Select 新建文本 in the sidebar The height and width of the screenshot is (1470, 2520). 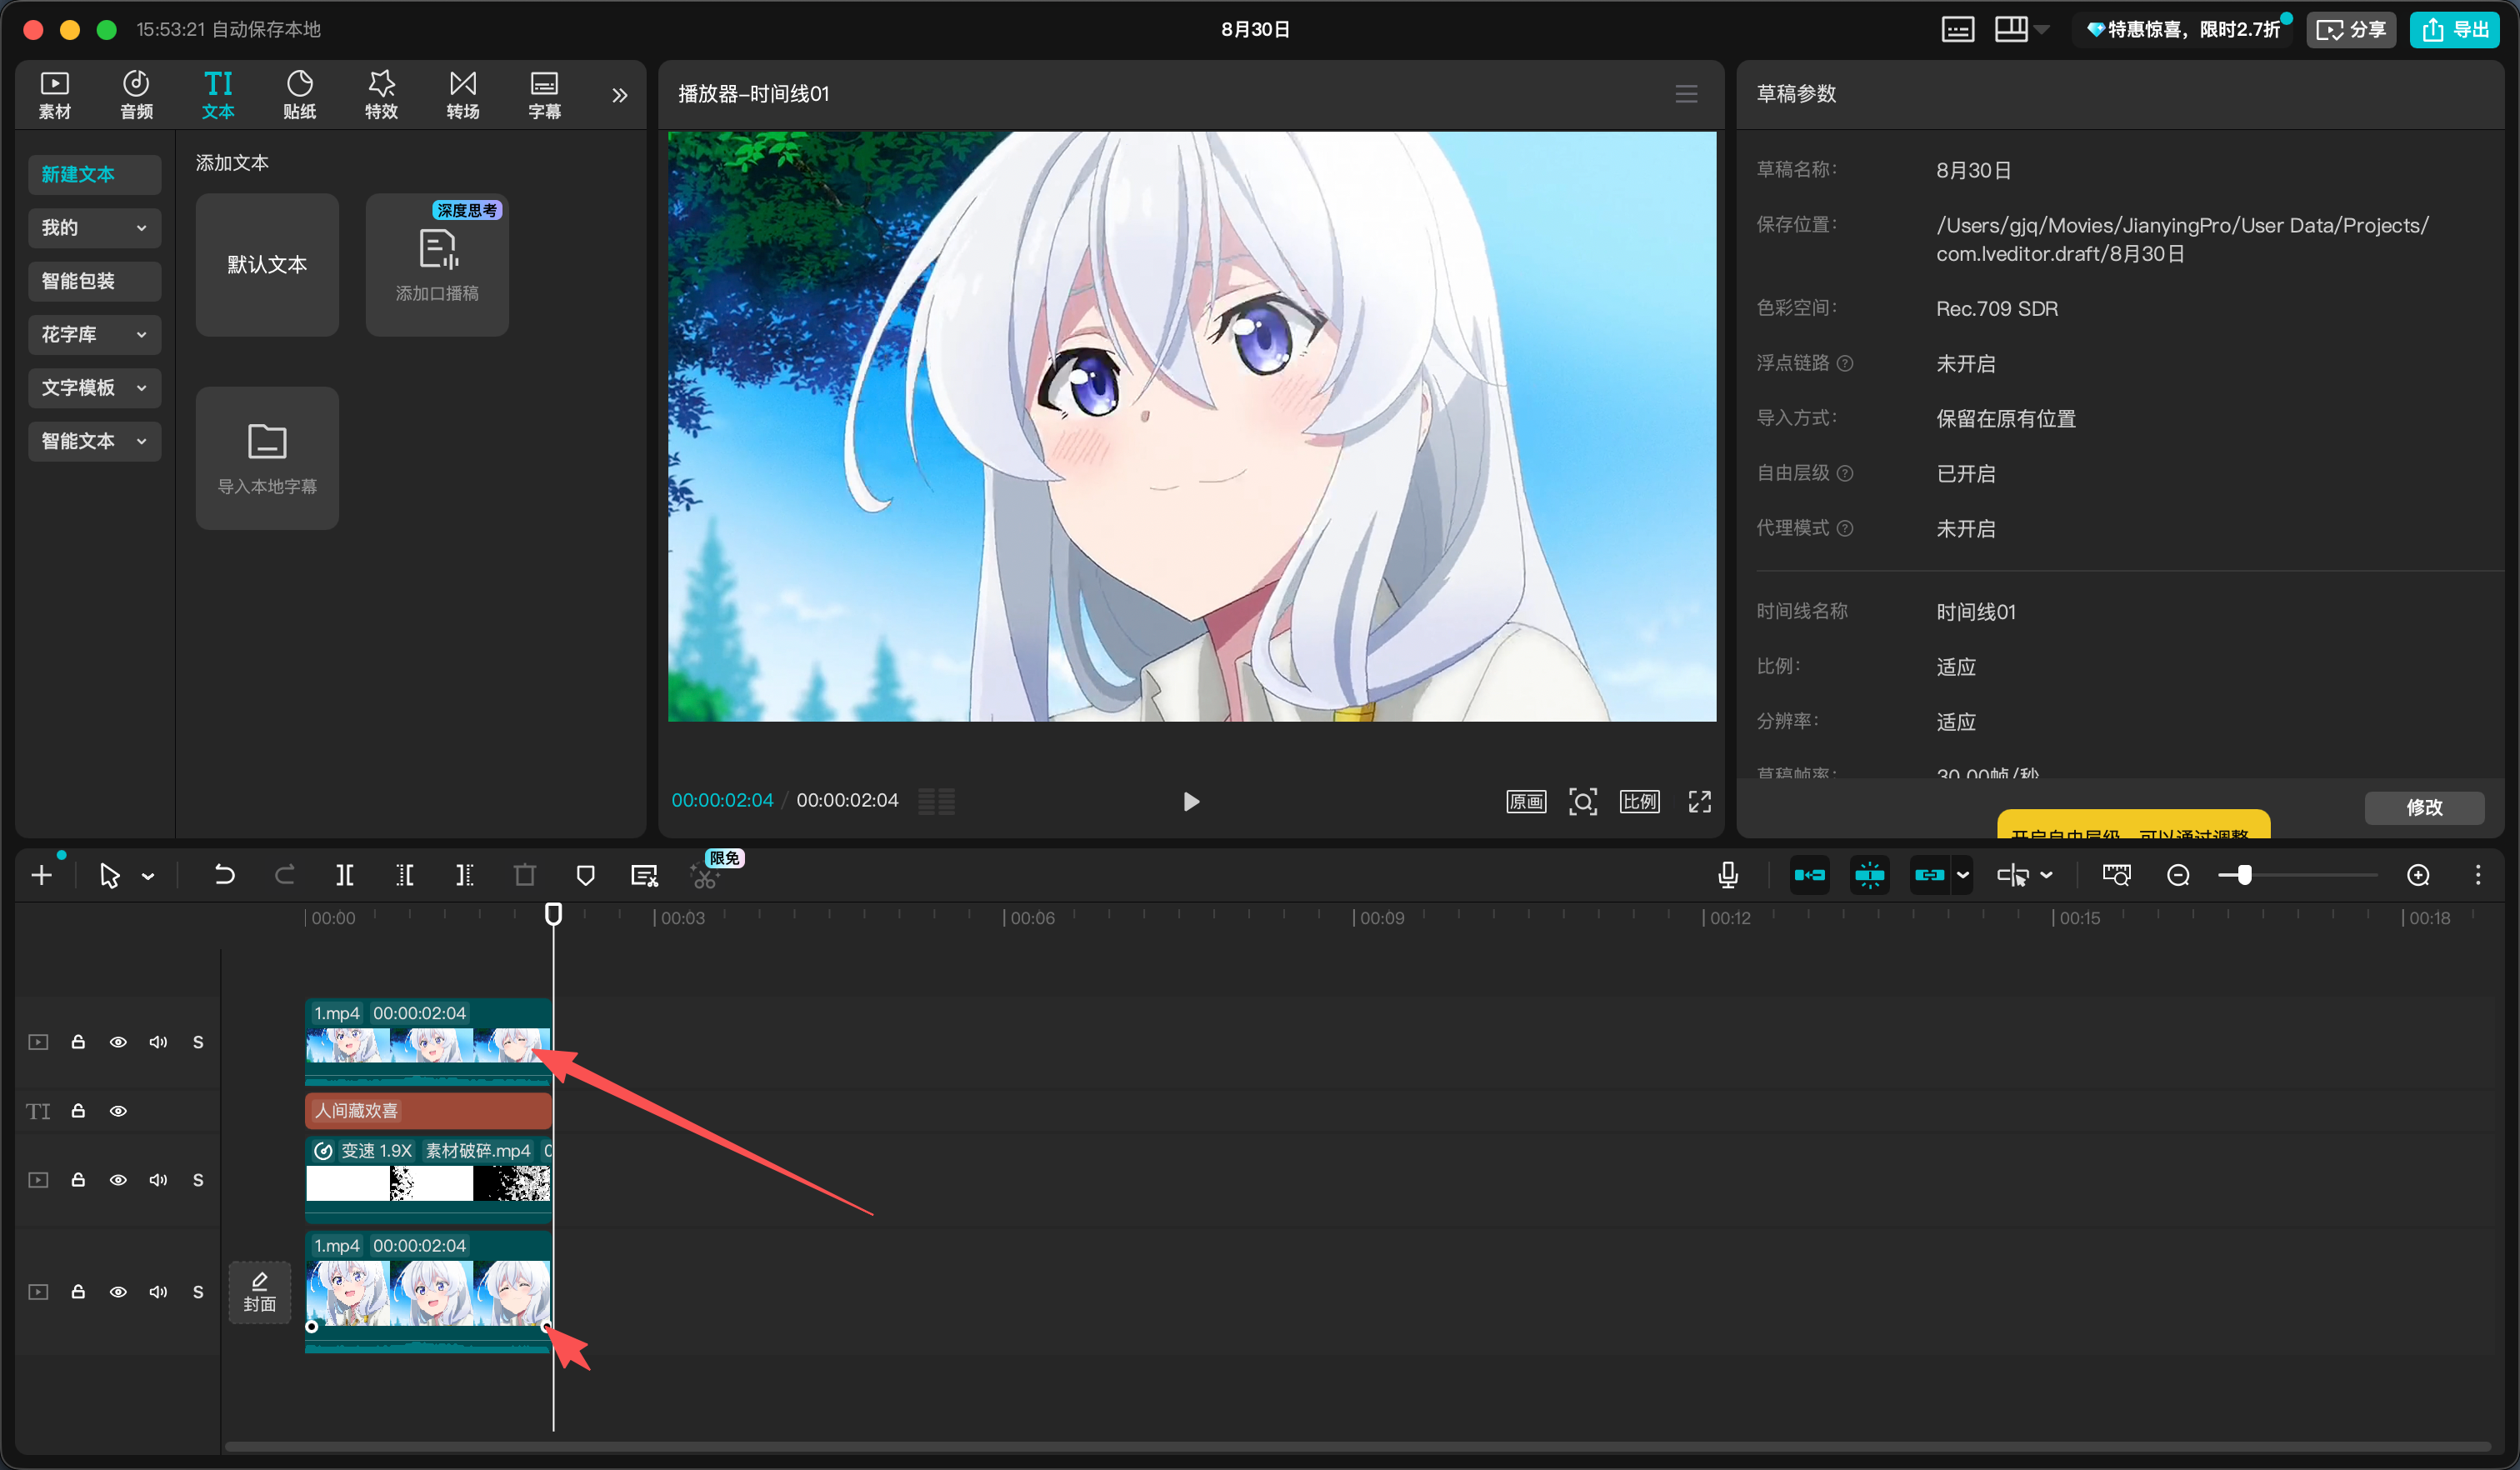95,174
